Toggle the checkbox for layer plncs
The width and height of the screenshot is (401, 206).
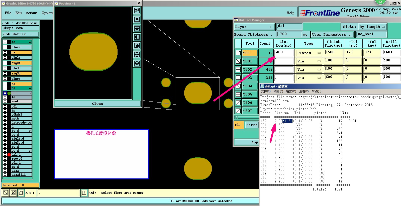coord(5,47)
